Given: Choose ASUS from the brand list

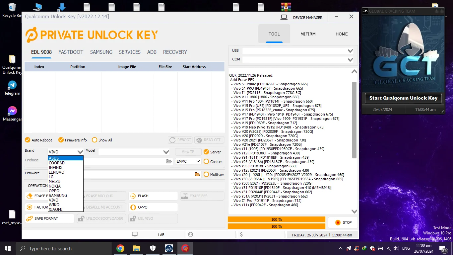Looking at the screenshot, I should click(65, 158).
